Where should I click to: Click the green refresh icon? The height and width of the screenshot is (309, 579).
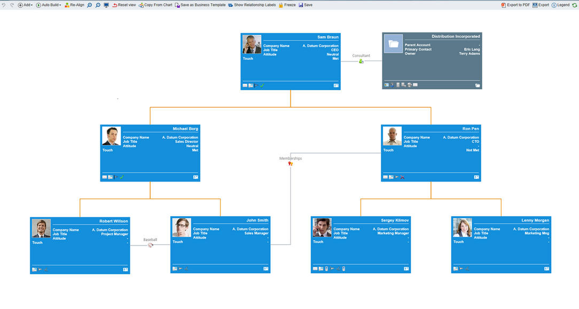575,5
